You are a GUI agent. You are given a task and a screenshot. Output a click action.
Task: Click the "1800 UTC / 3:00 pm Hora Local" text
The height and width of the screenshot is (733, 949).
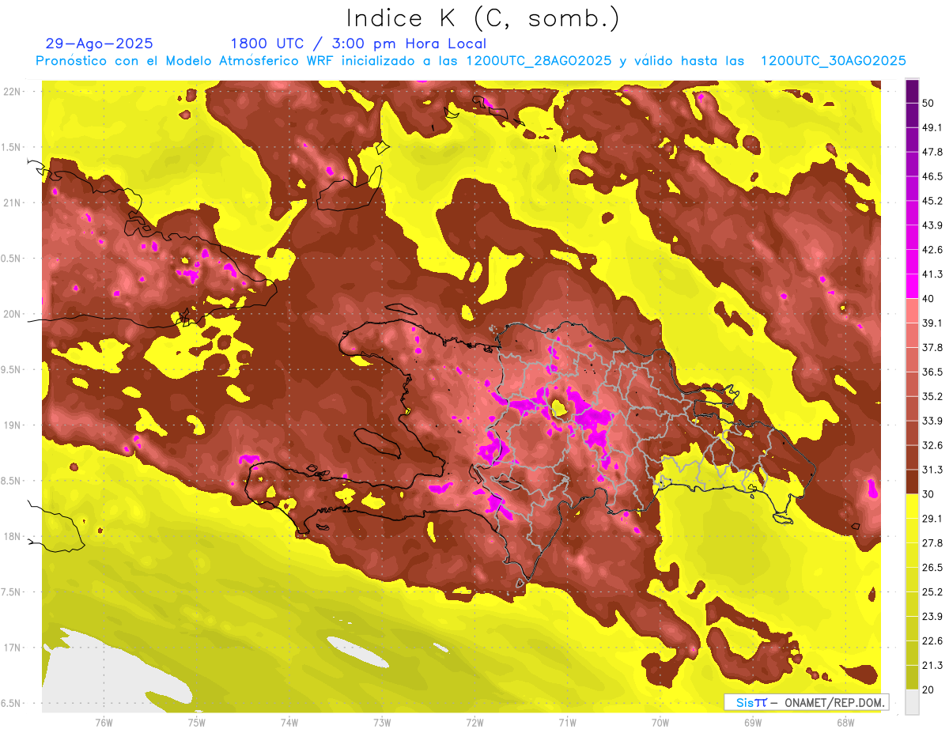357,43
